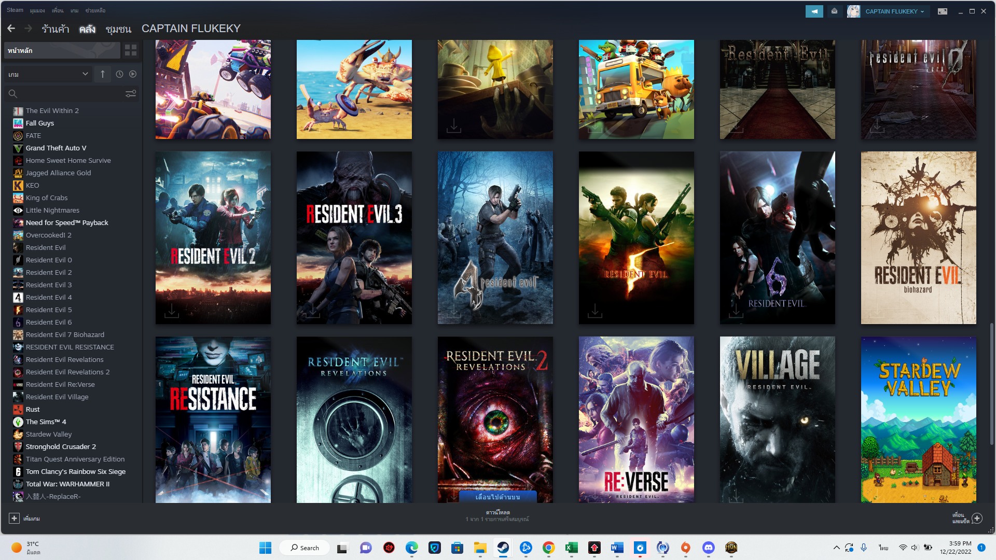Show hidden system tray icons chevron

(836, 548)
